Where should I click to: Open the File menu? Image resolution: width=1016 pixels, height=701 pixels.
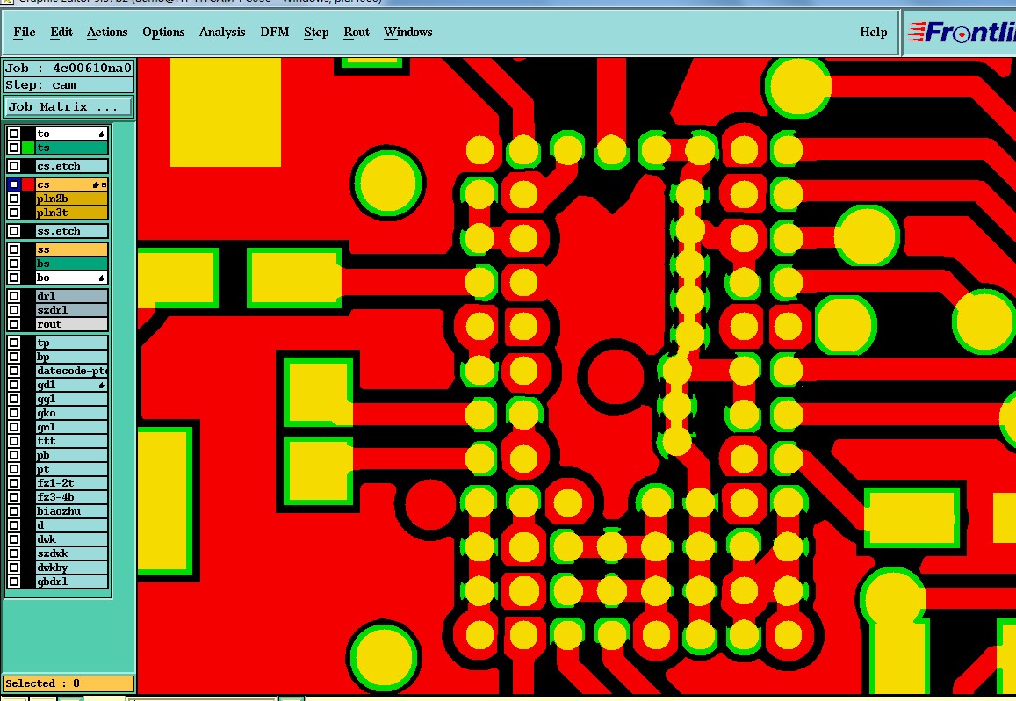[25, 32]
